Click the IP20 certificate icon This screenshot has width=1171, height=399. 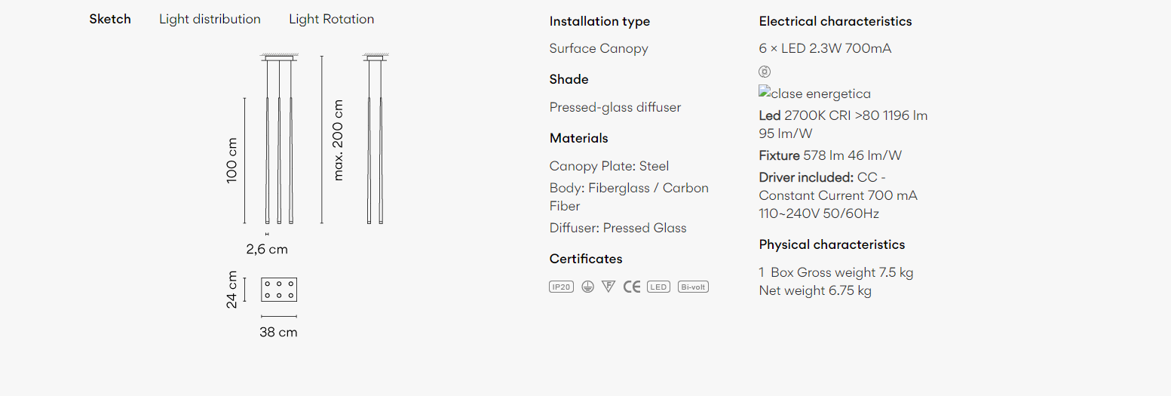tap(561, 287)
